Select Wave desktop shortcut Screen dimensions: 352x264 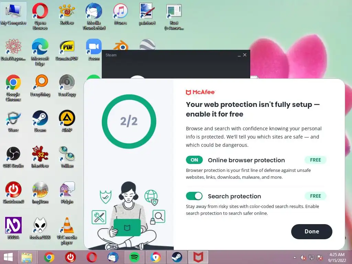pos(13,121)
